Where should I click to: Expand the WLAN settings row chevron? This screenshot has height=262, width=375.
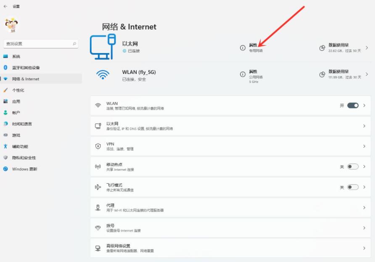coord(364,106)
